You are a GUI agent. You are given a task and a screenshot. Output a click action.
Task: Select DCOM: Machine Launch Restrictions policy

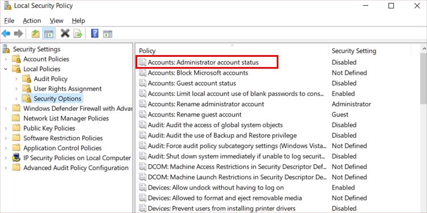tap(237, 177)
